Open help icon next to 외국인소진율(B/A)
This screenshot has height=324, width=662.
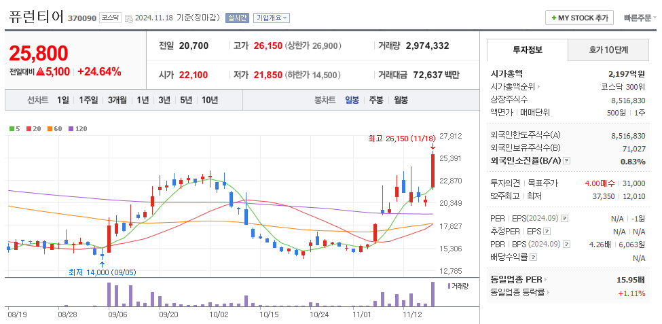point(567,161)
